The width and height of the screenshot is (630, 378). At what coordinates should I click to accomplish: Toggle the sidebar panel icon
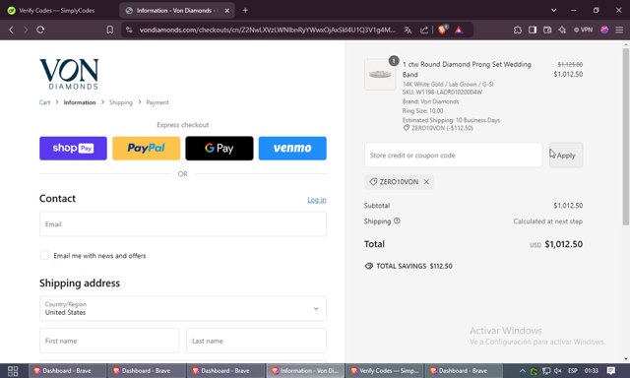click(x=533, y=30)
